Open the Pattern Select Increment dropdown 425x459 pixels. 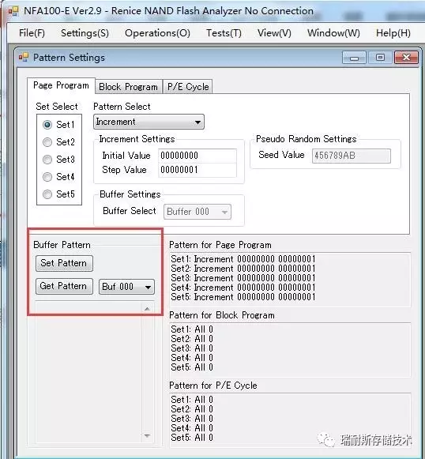(x=149, y=122)
